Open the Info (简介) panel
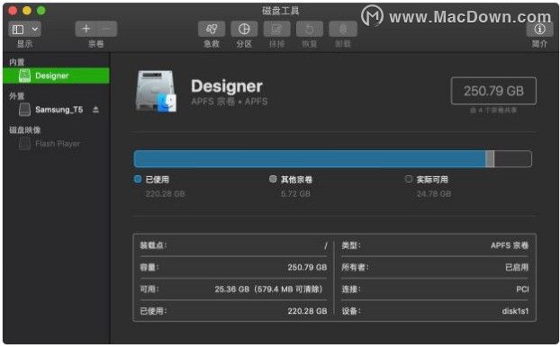 point(539,30)
